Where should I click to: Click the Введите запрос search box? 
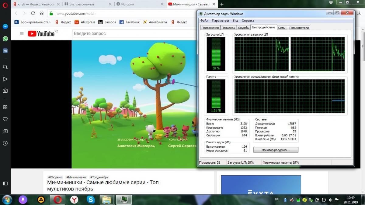[x=134, y=33]
